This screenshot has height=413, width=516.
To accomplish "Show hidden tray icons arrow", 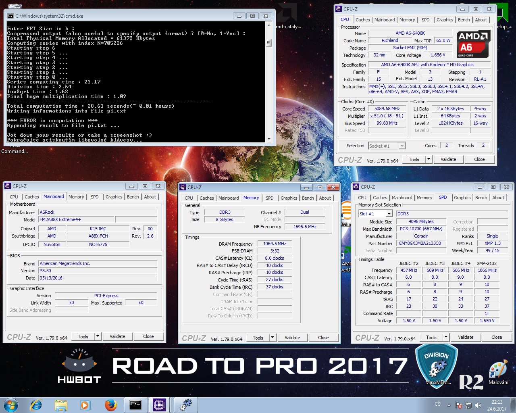I will (x=449, y=405).
